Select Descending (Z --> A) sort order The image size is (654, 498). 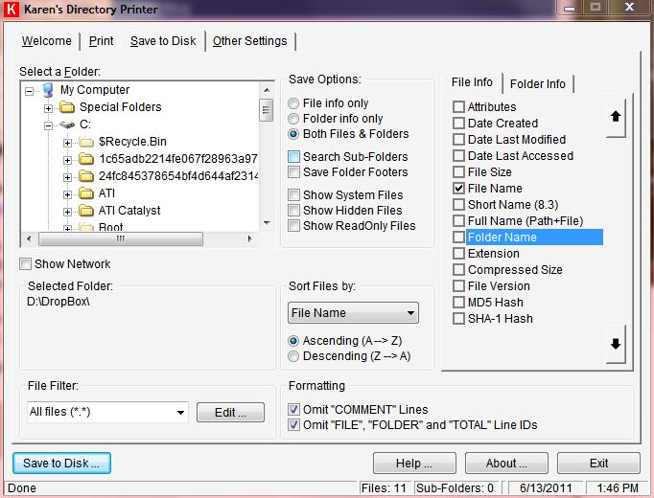pyautogui.click(x=293, y=356)
